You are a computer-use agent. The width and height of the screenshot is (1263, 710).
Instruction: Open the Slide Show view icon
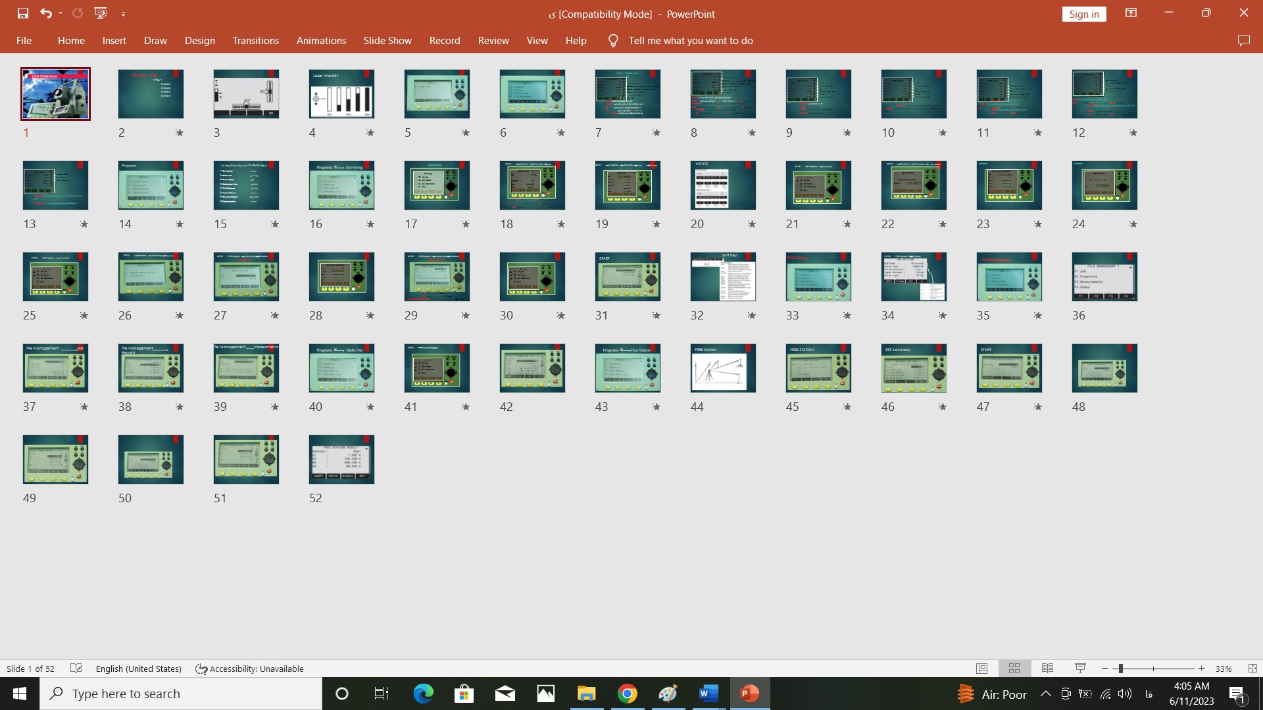[x=1078, y=669]
